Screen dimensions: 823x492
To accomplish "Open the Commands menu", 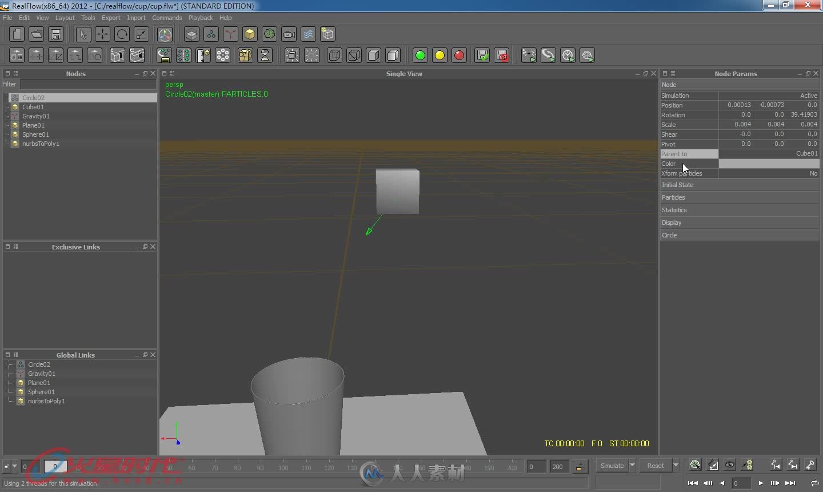I will pyautogui.click(x=167, y=18).
